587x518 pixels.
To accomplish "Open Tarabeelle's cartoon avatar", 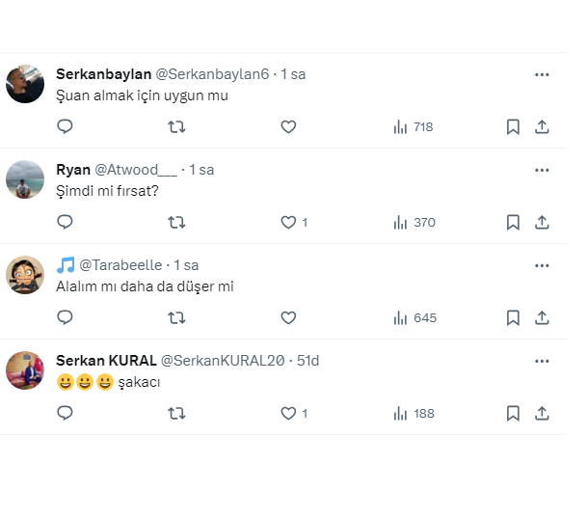I will tap(25, 275).
